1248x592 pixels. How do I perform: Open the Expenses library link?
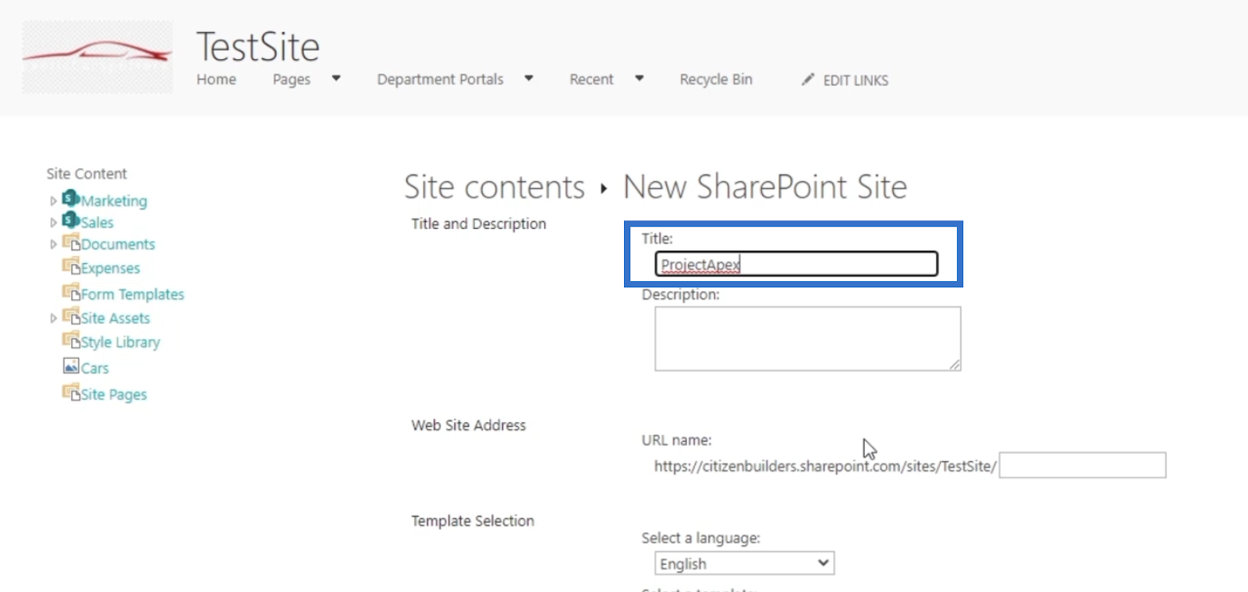[111, 268]
